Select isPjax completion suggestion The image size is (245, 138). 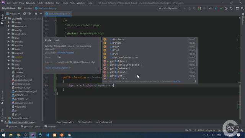click(x=149, y=47)
